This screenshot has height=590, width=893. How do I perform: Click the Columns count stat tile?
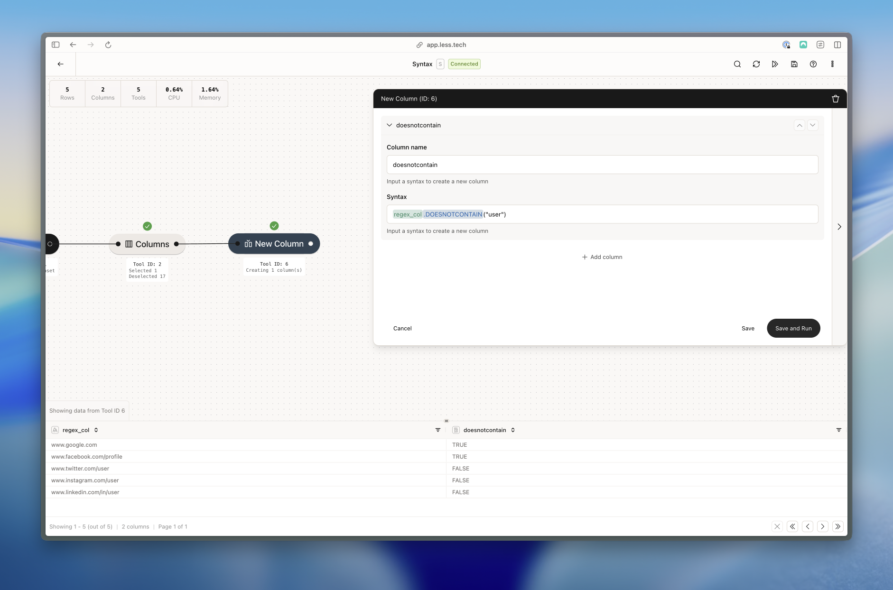pyautogui.click(x=103, y=93)
